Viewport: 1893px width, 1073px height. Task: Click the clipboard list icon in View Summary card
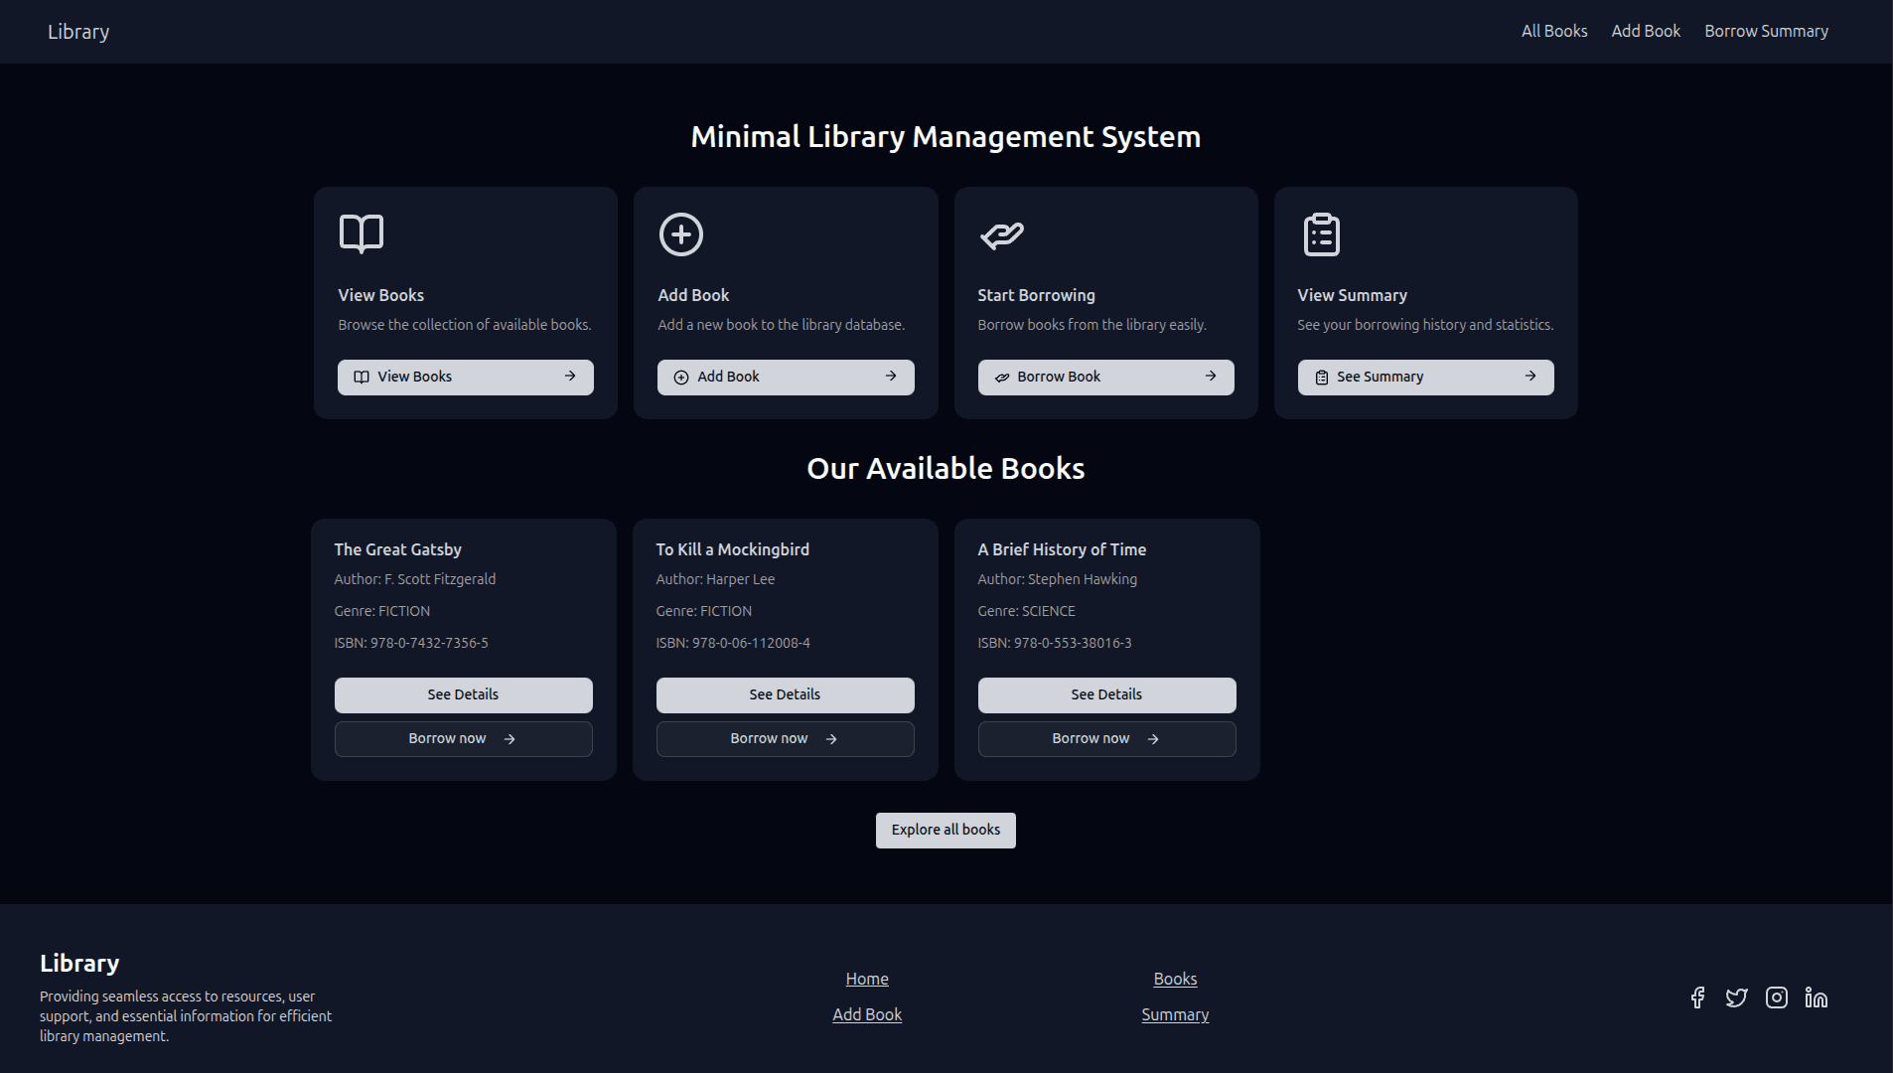point(1322,234)
